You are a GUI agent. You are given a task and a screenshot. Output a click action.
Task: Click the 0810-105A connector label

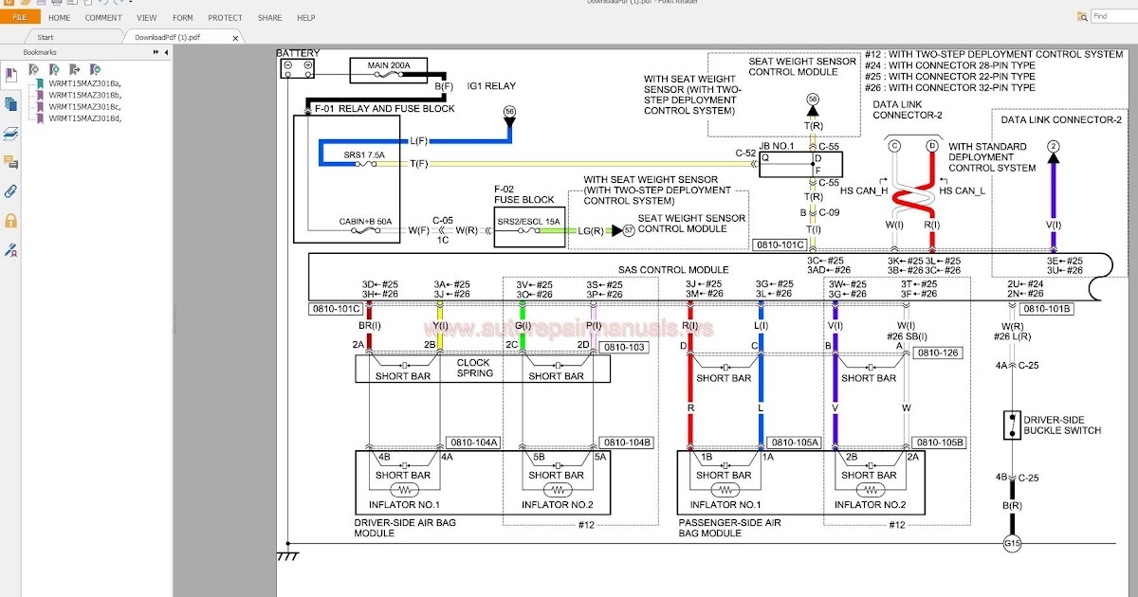[x=796, y=443]
